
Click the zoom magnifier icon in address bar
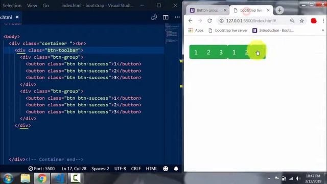(292, 20)
